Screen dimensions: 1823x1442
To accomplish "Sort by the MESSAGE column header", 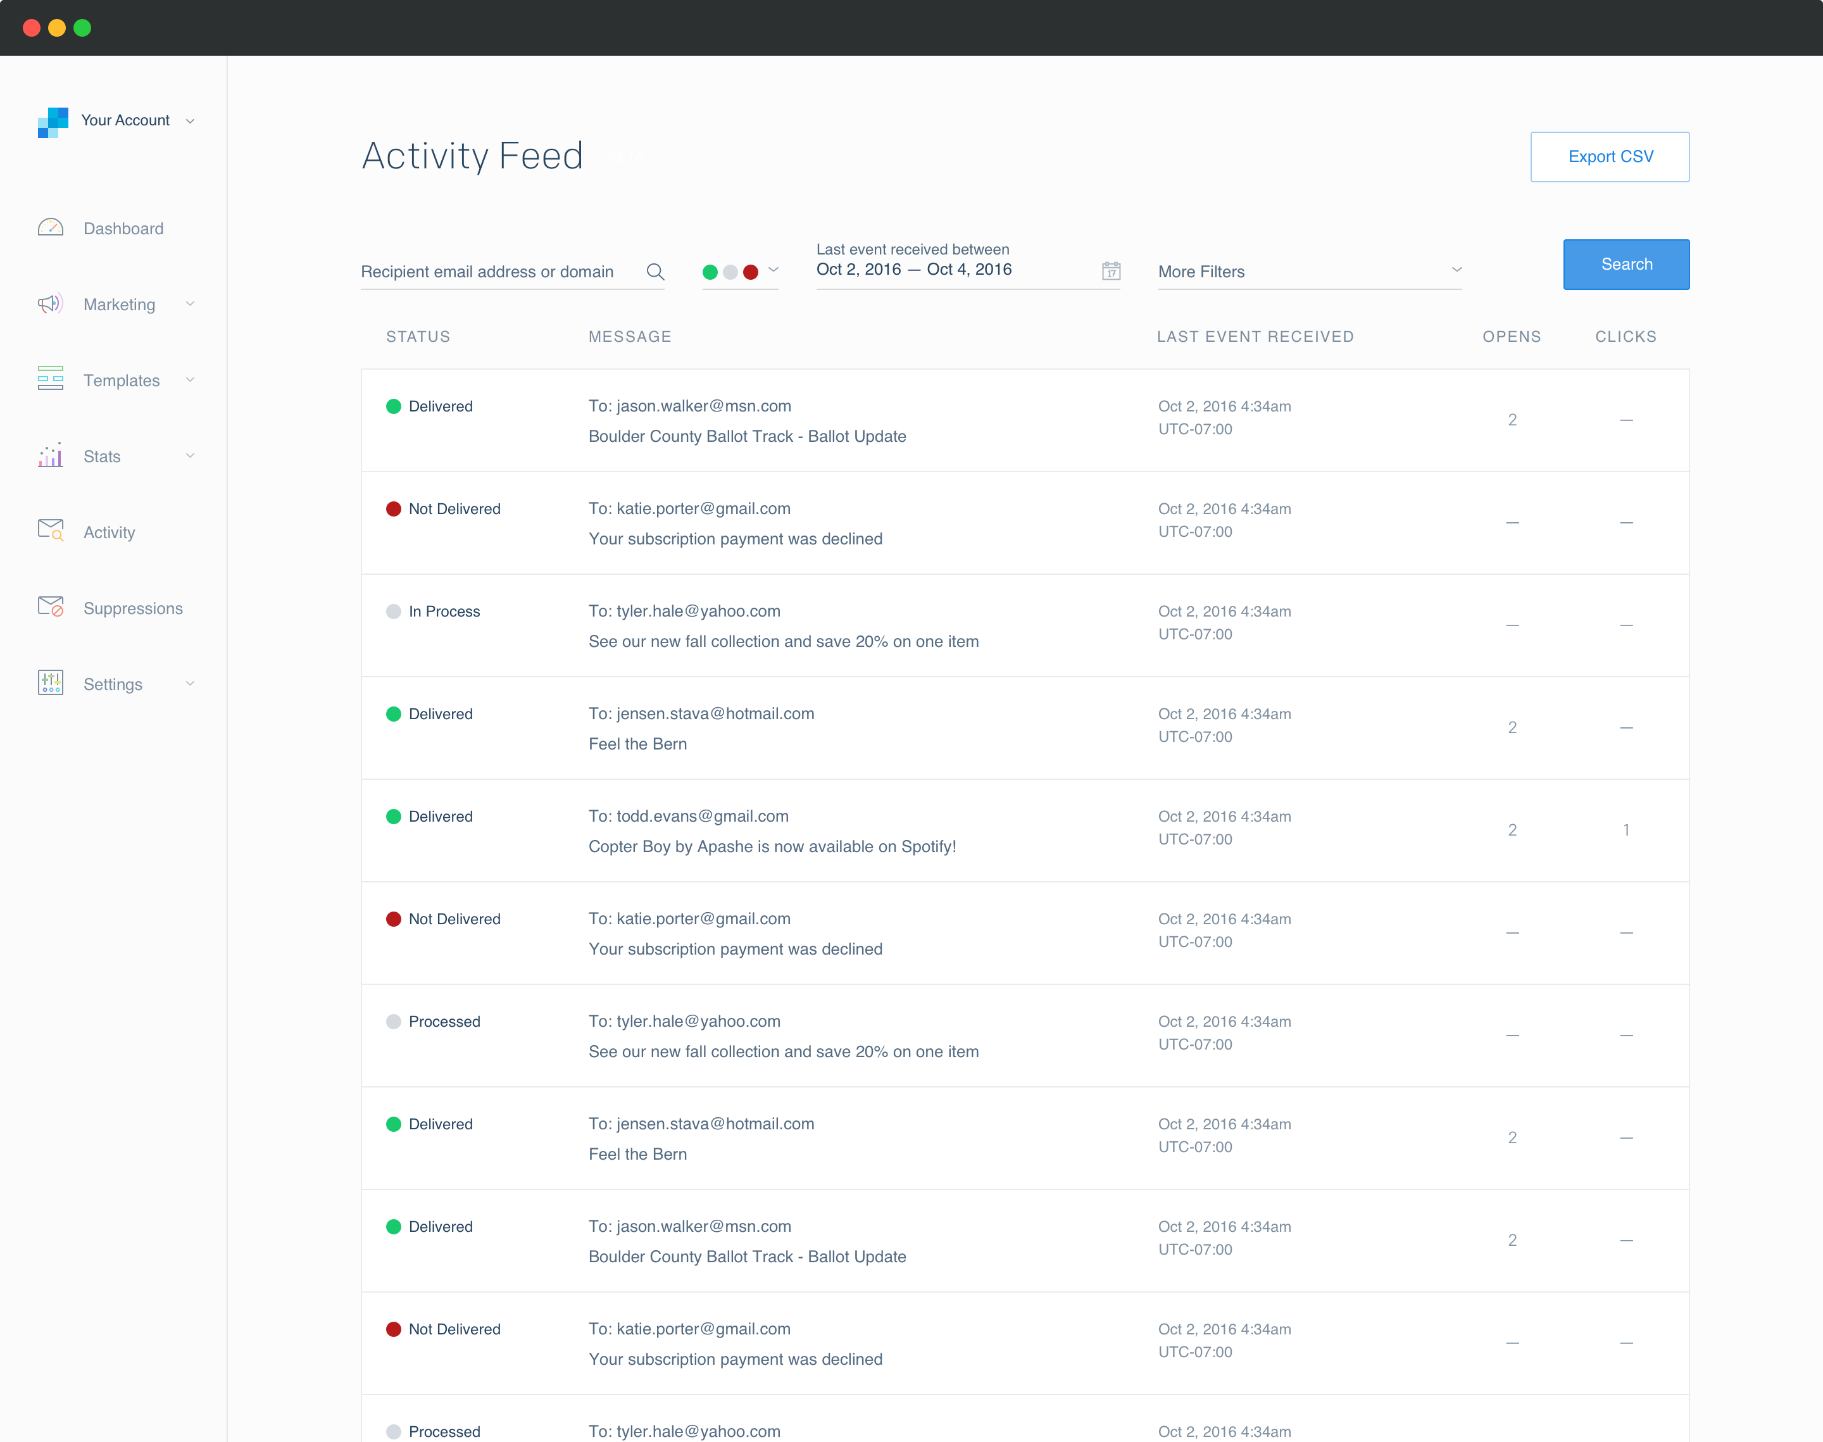I will tap(630, 337).
